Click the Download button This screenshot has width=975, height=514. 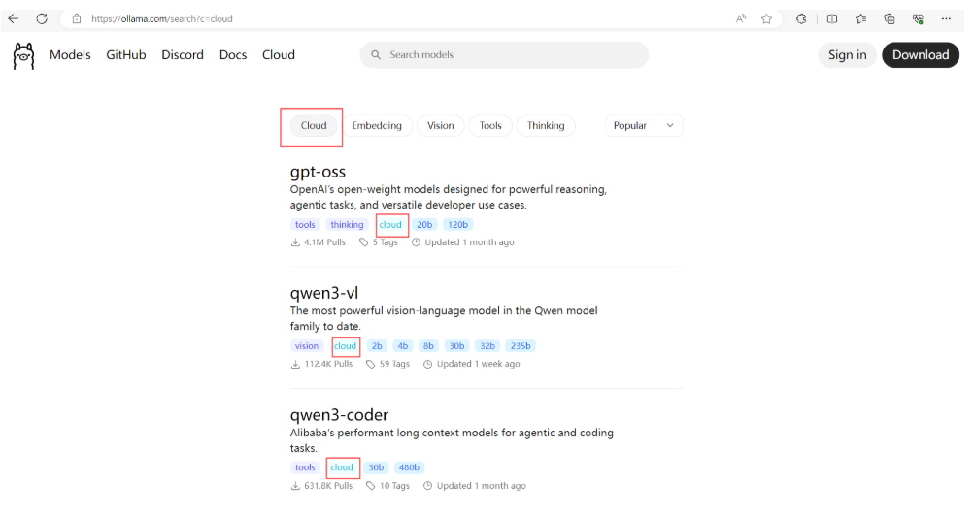[921, 54]
